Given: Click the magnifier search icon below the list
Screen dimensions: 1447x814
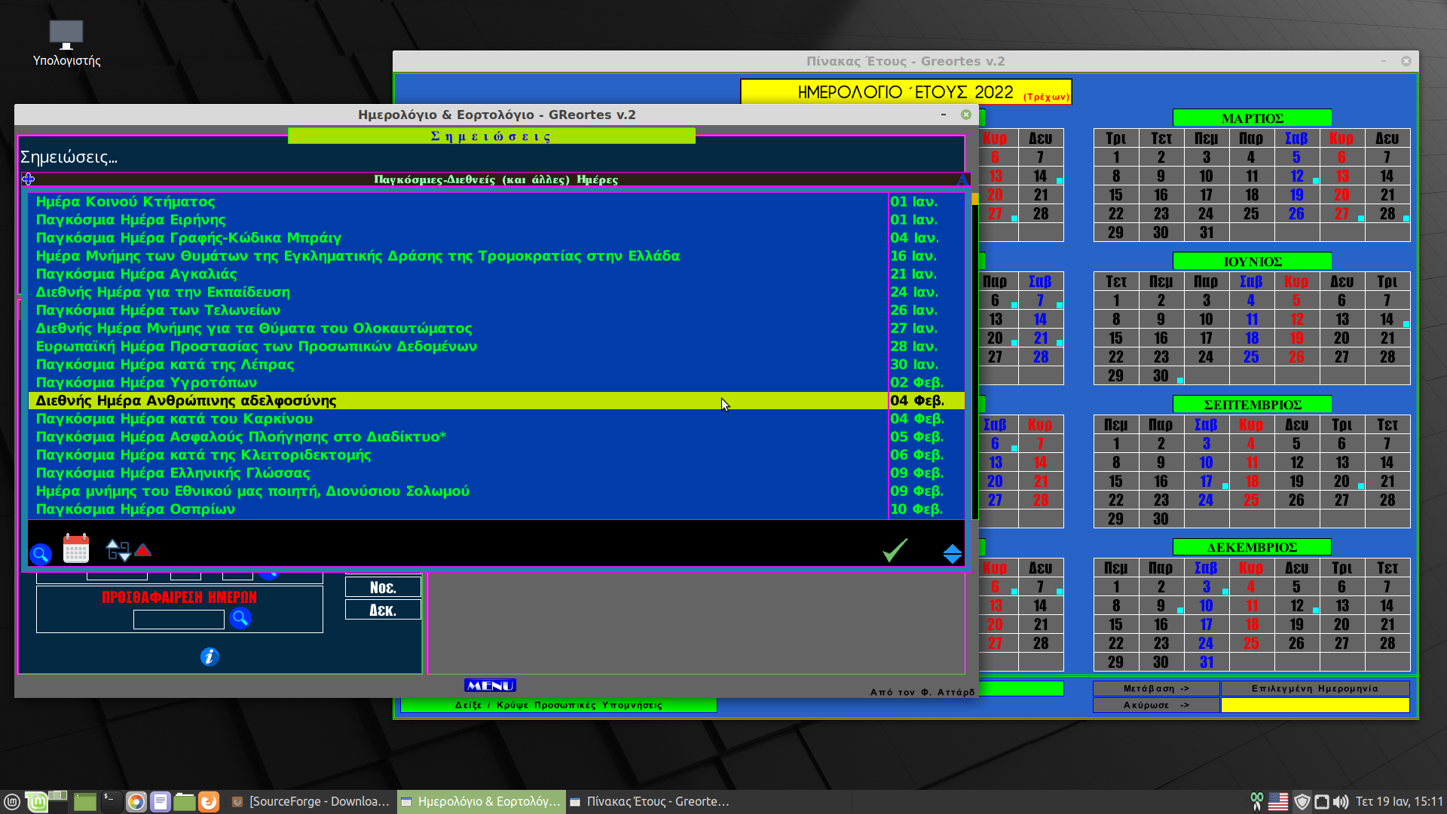Looking at the screenshot, I should click(41, 555).
